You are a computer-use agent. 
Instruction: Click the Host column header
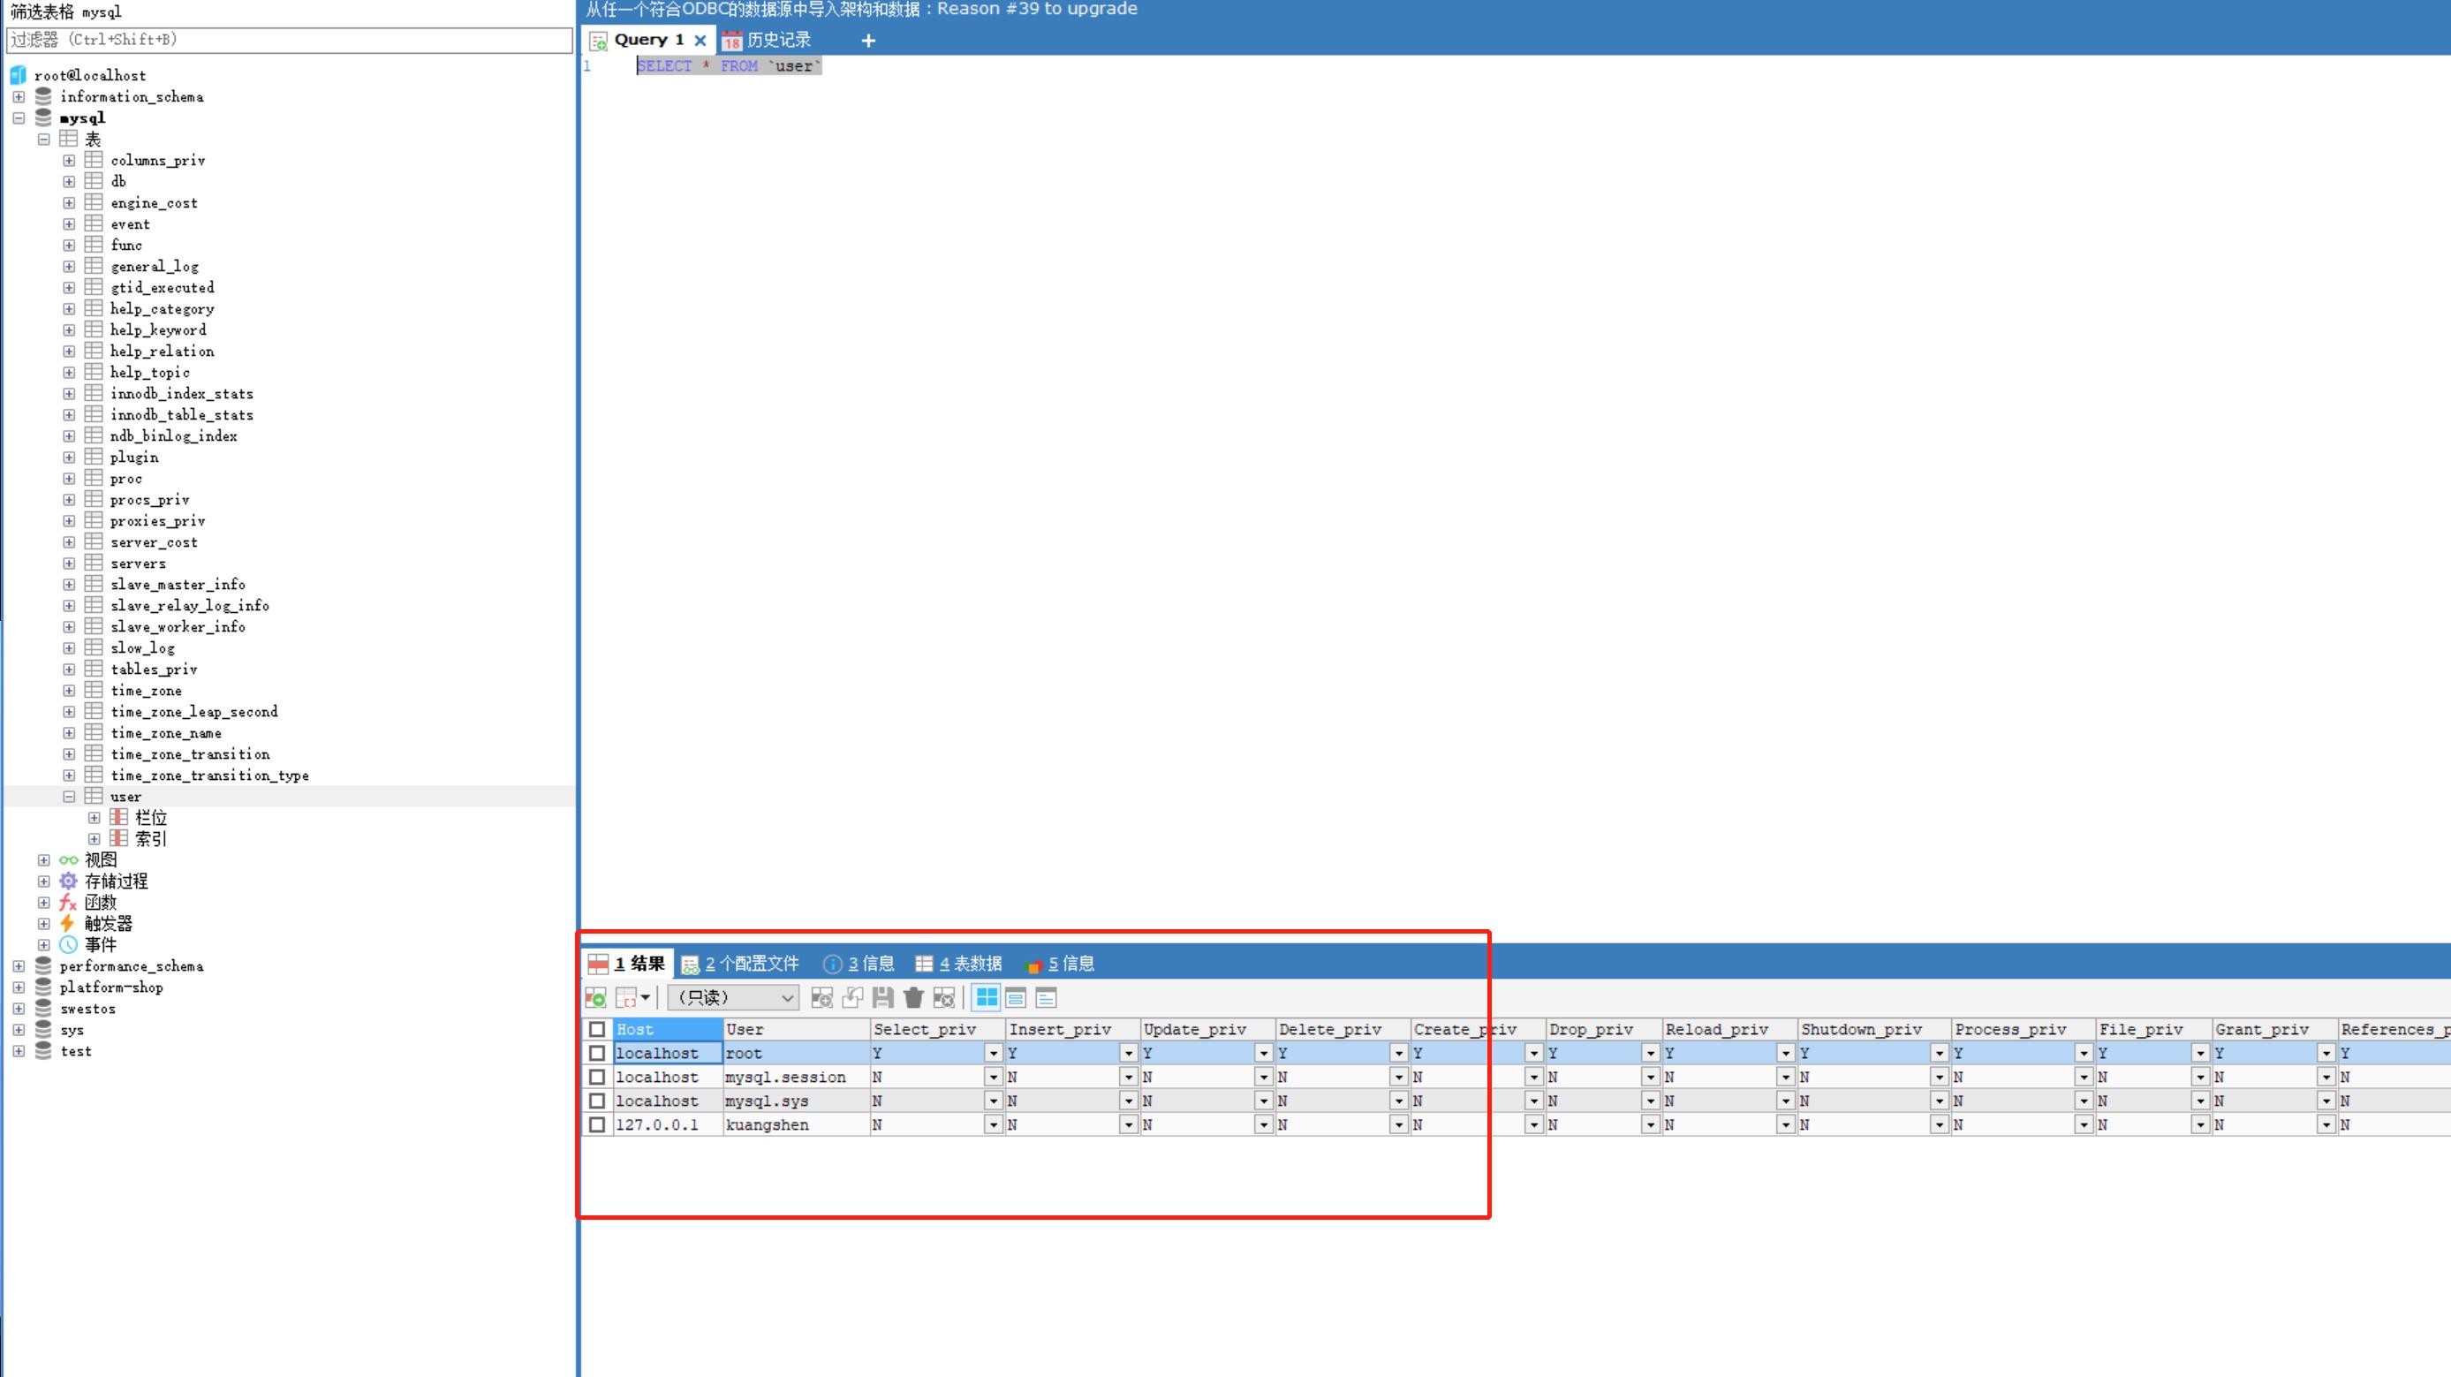coord(668,1030)
